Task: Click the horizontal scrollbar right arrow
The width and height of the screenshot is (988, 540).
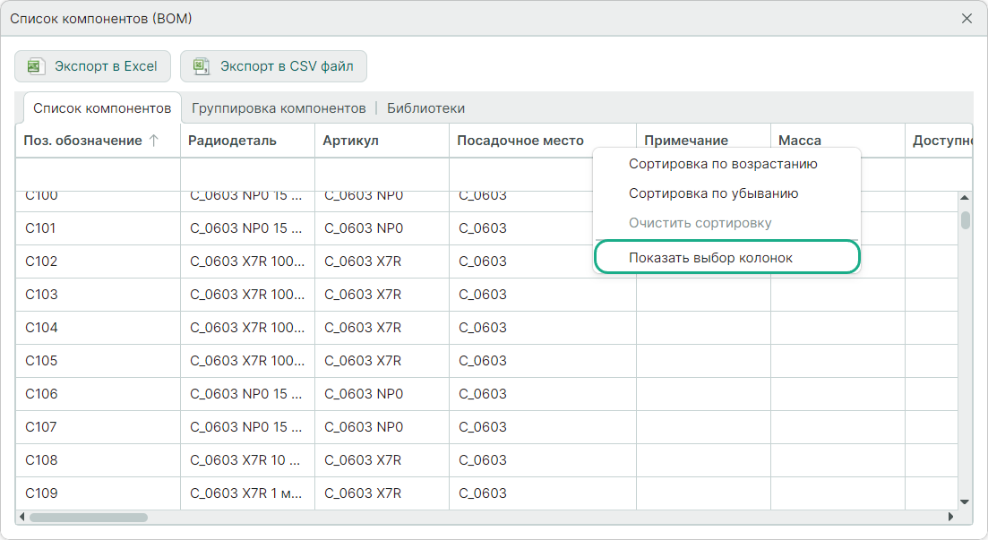Action: 950,517
